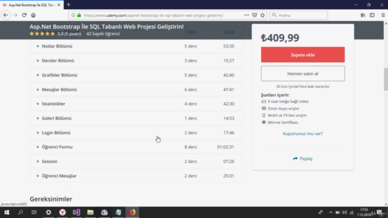388x218 pixels.
Task: Click the green padlock security icon
Action: [79, 15]
